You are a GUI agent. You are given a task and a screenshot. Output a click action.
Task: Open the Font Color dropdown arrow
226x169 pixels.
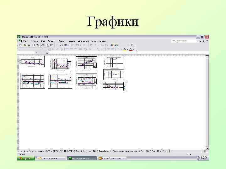tap(134, 49)
